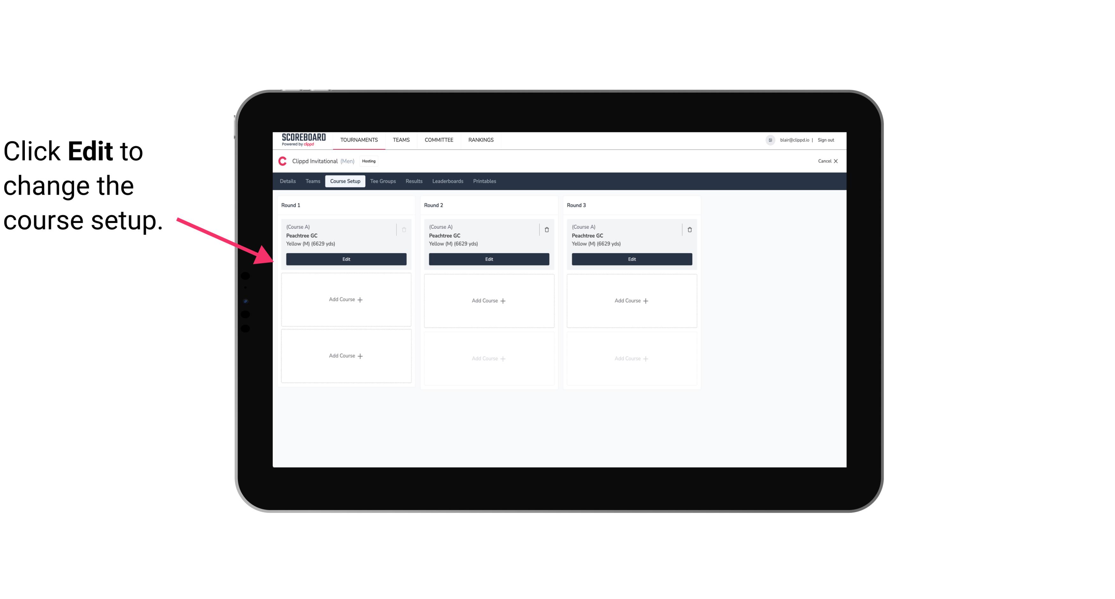The image size is (1115, 599).
Task: Click Add Course for Round 2
Action: [489, 300]
